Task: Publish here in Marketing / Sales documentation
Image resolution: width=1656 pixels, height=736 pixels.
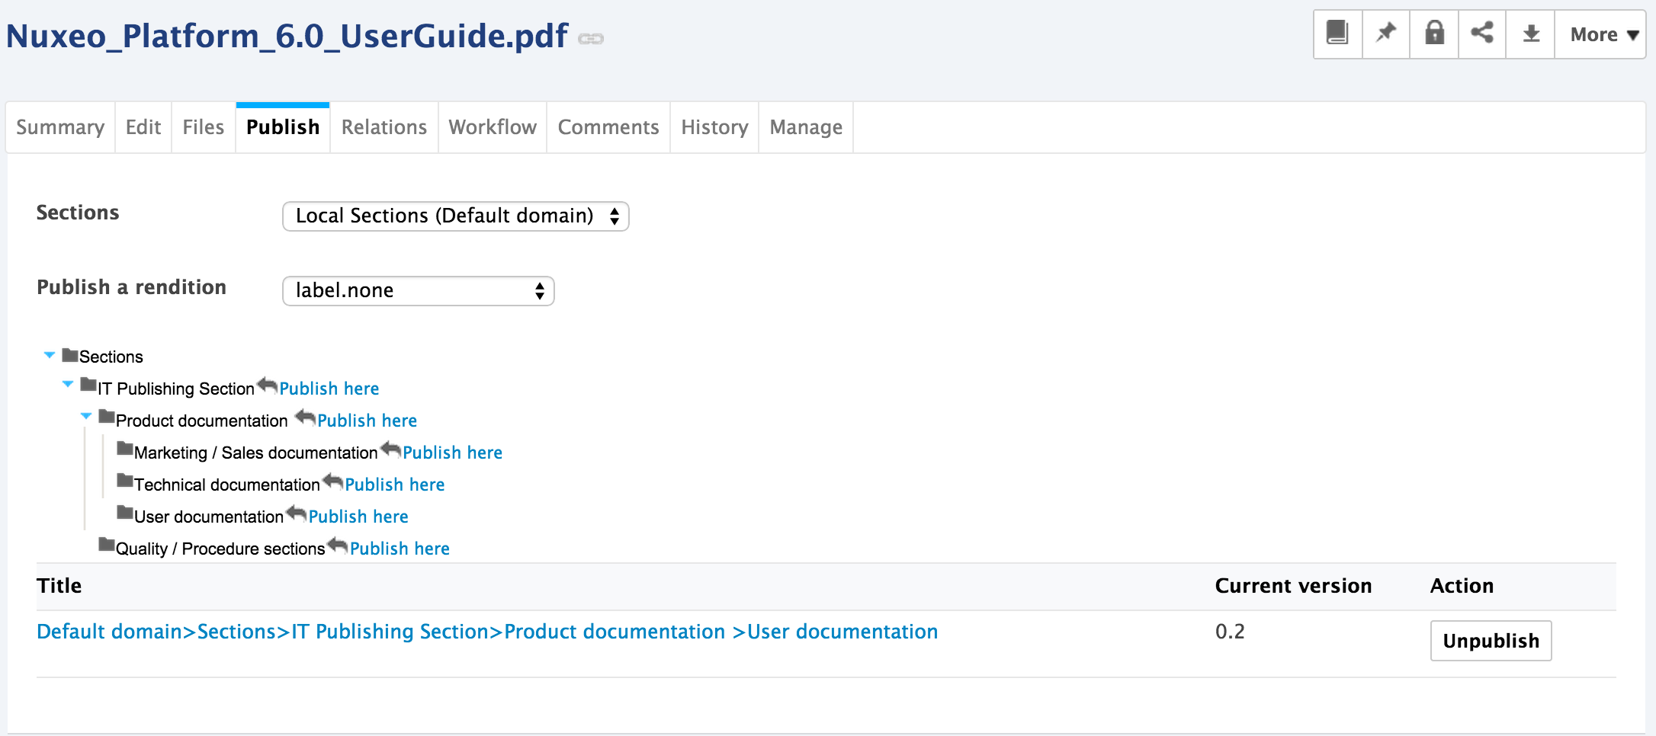Action: [452, 453]
